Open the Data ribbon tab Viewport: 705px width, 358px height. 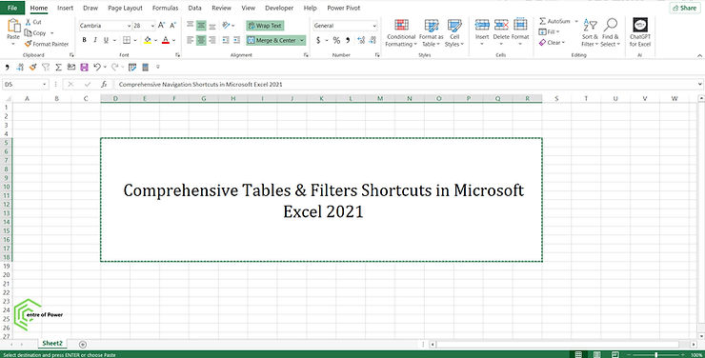tap(194, 8)
